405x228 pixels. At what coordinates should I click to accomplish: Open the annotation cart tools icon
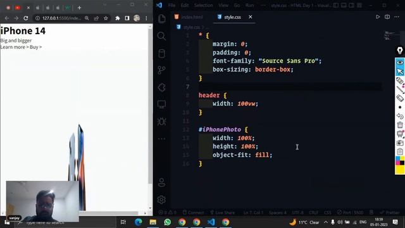click(x=400, y=134)
